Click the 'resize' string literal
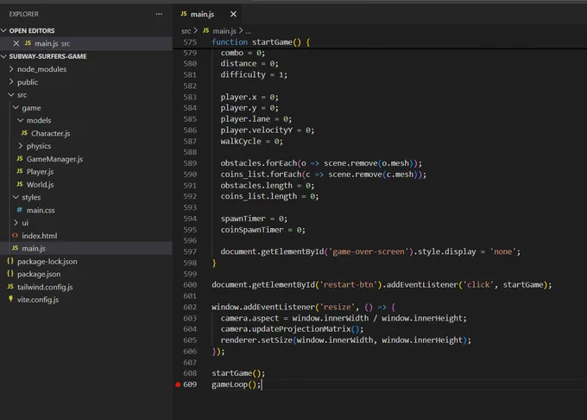Image resolution: width=587 pixels, height=420 pixels. (x=337, y=308)
